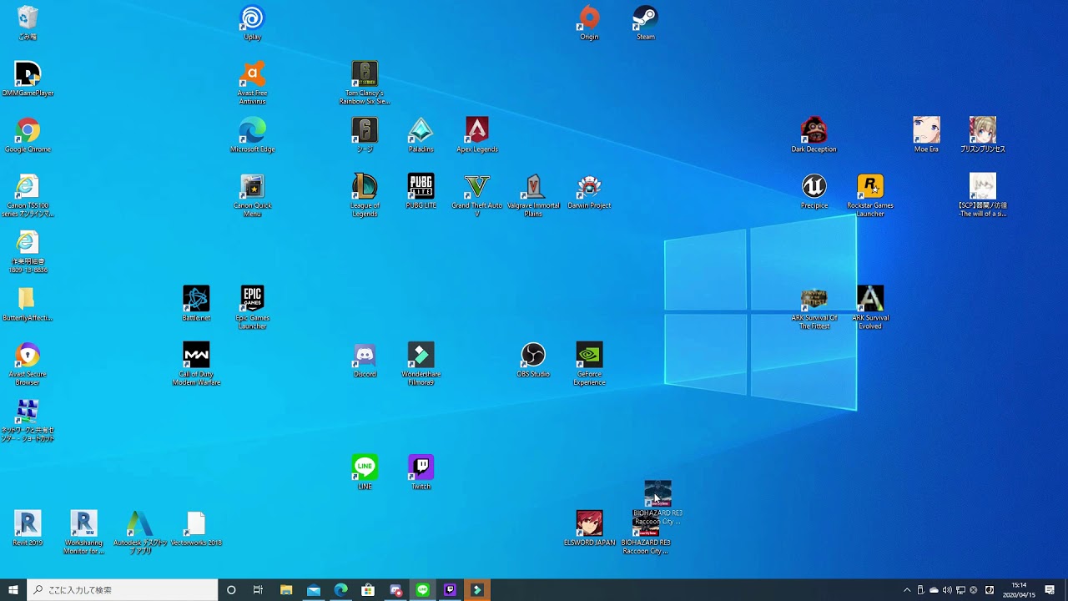Click the Precipice desktop shortcut

tap(814, 191)
